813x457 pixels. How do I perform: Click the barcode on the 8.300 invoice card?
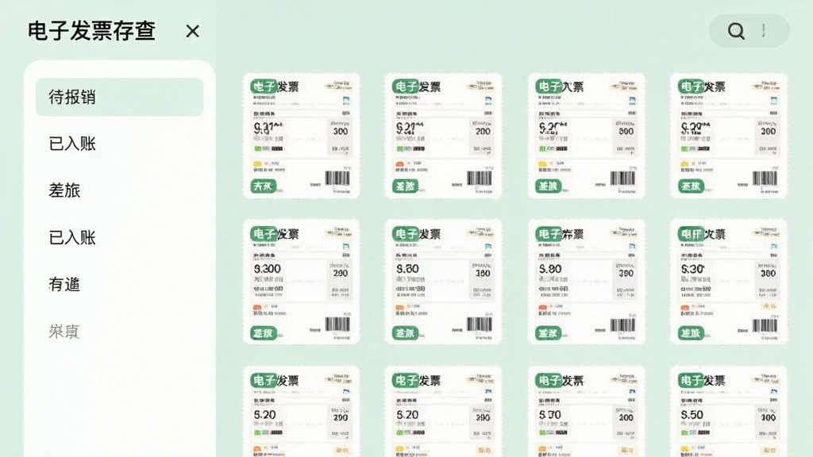coord(337,325)
